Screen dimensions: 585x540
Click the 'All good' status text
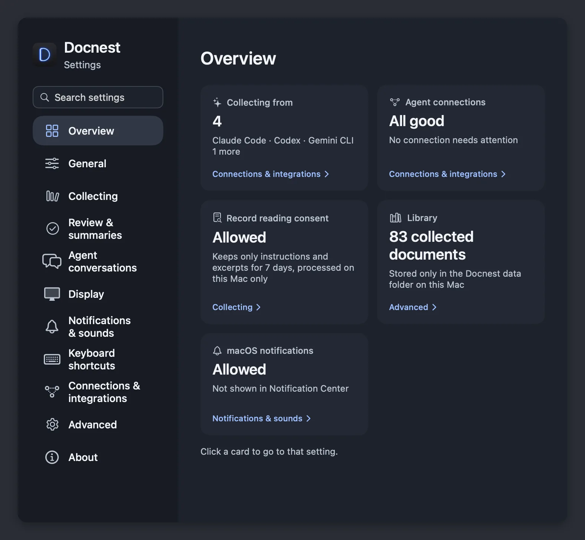click(416, 121)
